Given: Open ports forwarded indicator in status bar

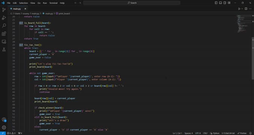Looking at the screenshot, I should (20, 133).
